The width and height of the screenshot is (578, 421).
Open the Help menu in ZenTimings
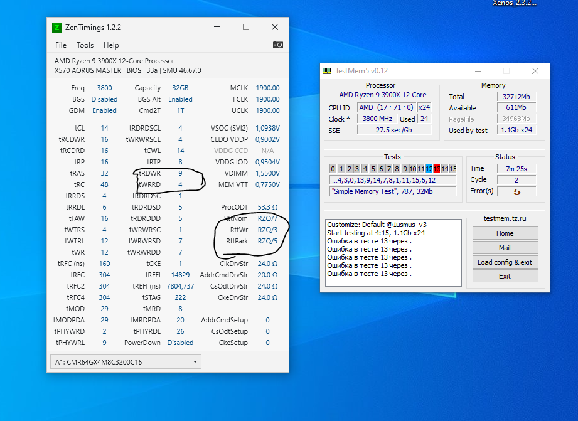[111, 45]
